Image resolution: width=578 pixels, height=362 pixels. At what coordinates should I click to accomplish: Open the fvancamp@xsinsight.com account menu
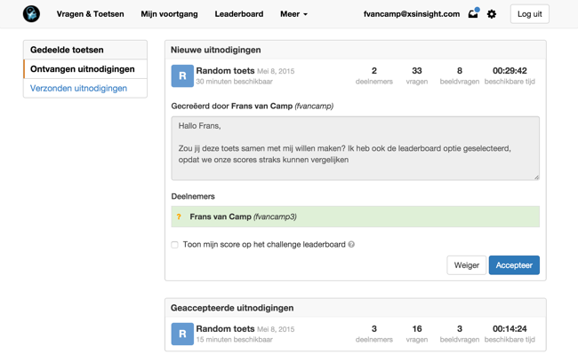tap(412, 14)
